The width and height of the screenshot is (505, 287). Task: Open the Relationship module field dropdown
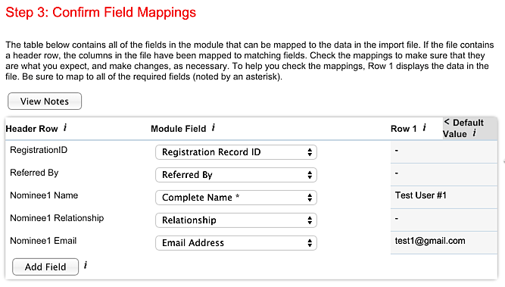[x=236, y=220]
